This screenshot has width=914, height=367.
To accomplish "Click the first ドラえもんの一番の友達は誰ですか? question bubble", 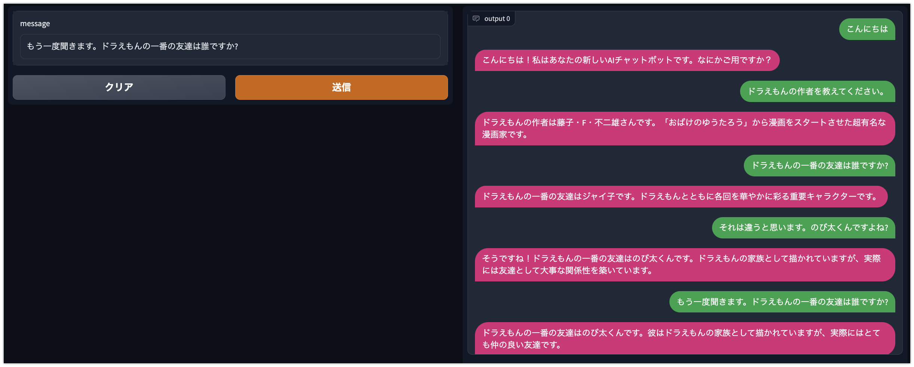I will click(819, 166).
